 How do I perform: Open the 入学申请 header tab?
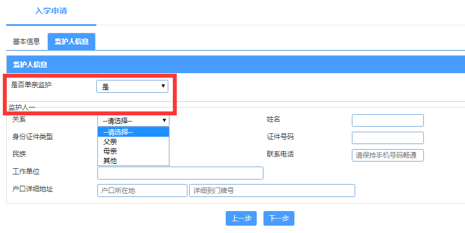(51, 12)
